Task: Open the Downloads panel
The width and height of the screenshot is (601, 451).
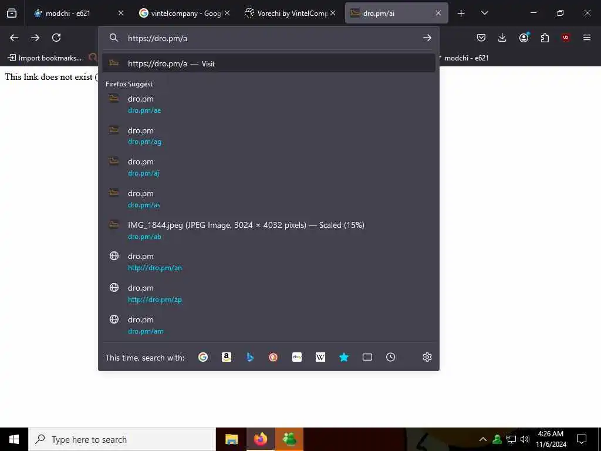Action: point(502,38)
